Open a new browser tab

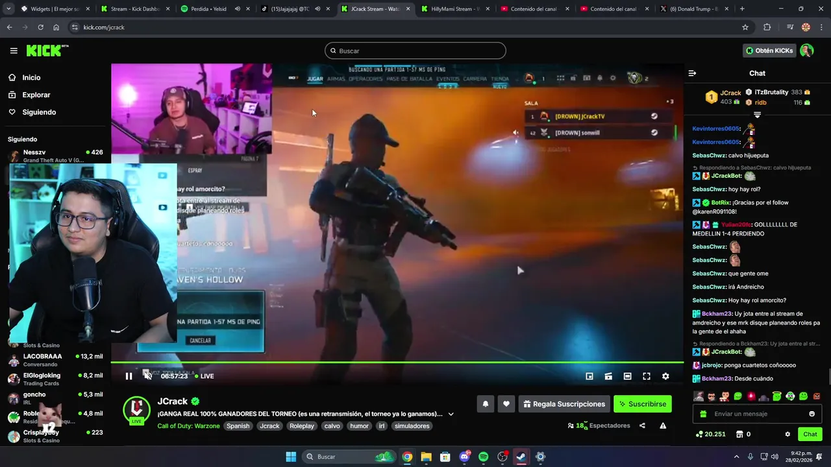(x=742, y=9)
